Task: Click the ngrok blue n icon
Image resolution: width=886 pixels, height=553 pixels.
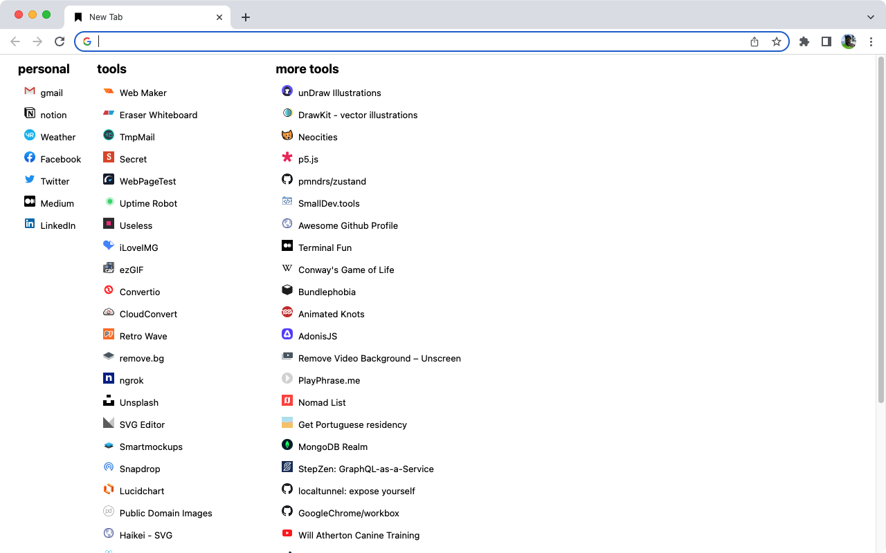Action: click(109, 378)
